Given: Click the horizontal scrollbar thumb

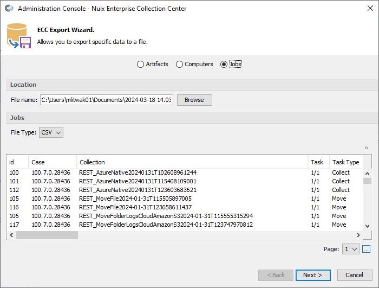Looking at the screenshot, I should pyautogui.click(x=47, y=235).
